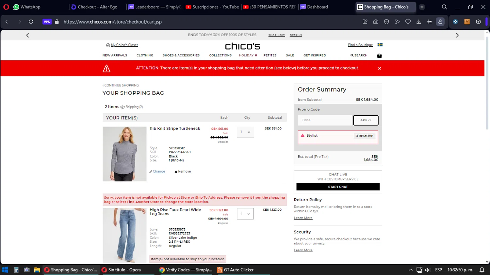Switch to Checkout - Altar Ego tab
The image size is (490, 275).
pyautogui.click(x=94, y=7)
